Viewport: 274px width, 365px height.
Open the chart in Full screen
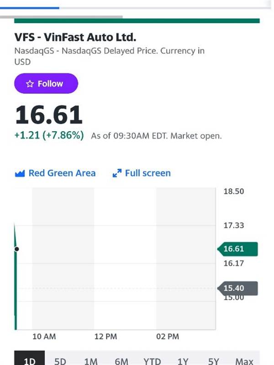[x=142, y=173]
